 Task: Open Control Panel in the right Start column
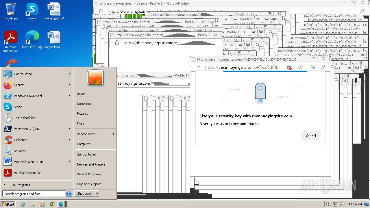pos(86,155)
